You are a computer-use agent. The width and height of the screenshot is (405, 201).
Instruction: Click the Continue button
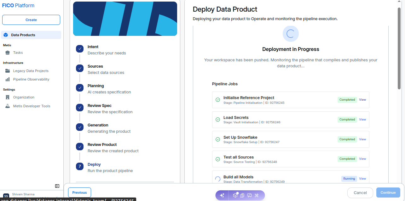(x=388, y=193)
